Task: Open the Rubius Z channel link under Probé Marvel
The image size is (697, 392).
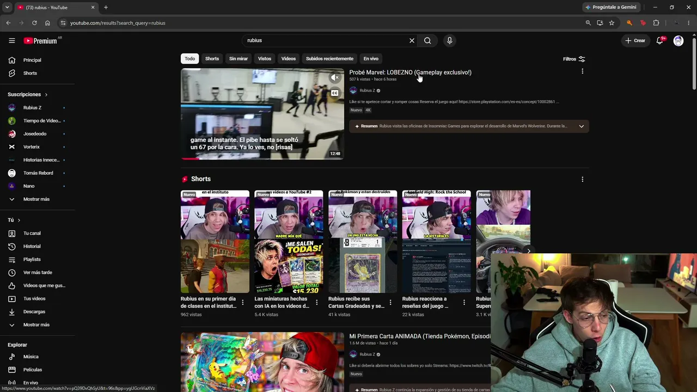Action: pos(367,90)
